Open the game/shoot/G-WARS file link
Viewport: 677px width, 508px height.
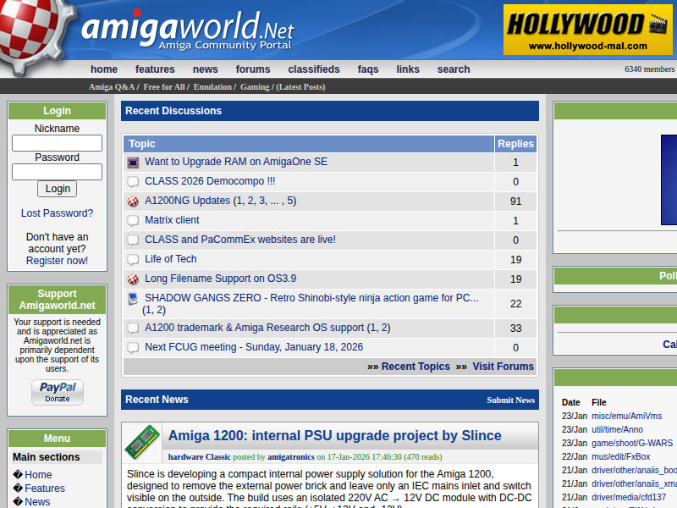click(632, 443)
